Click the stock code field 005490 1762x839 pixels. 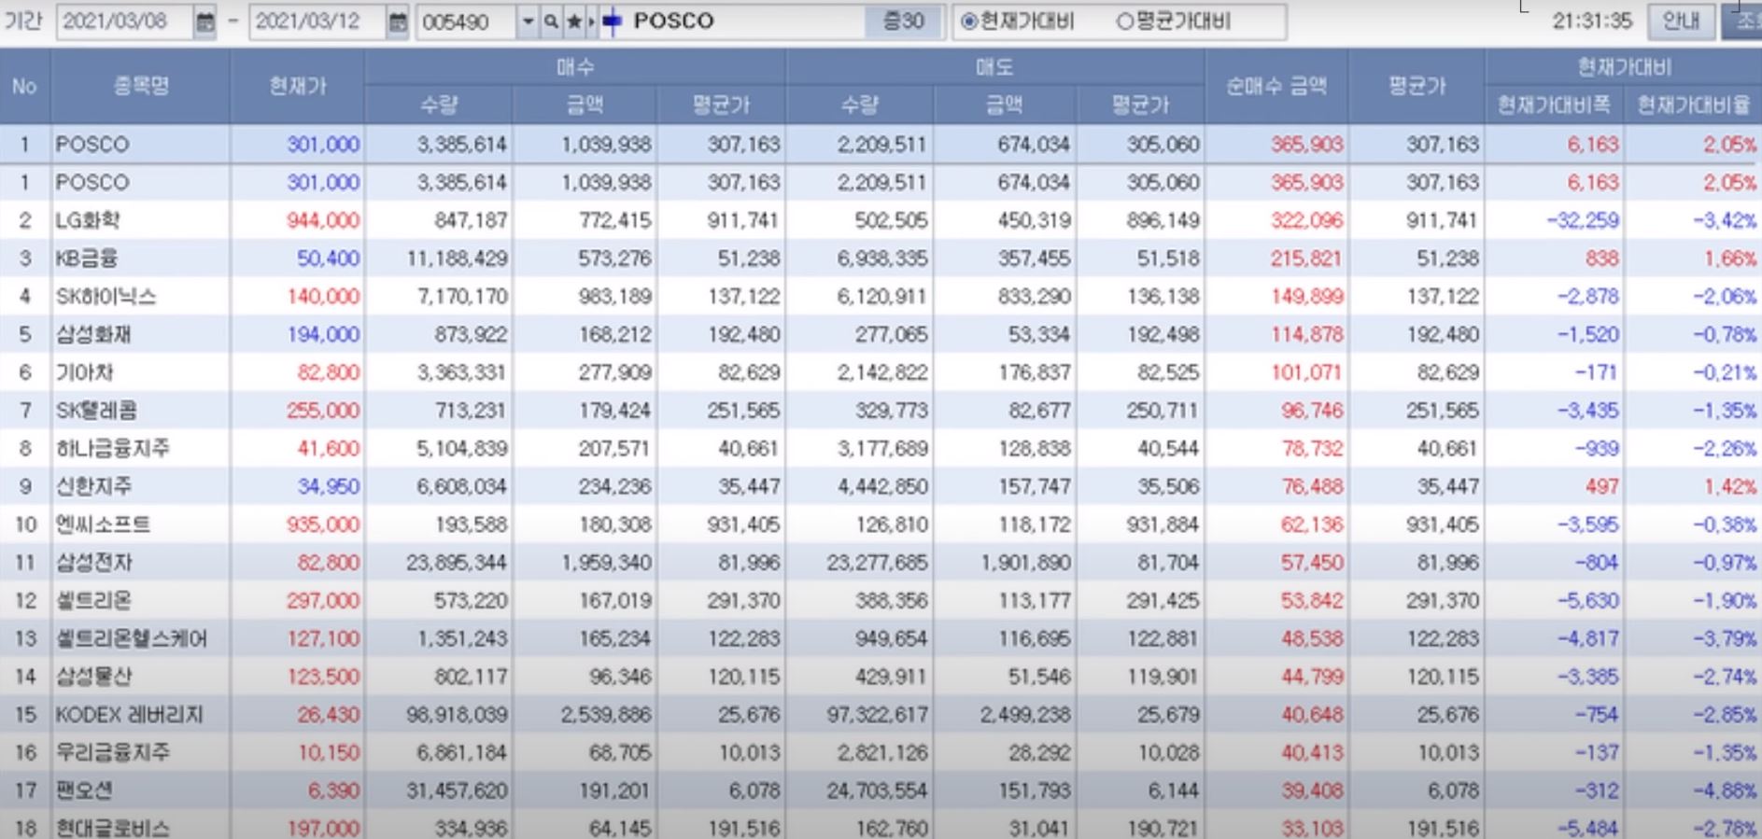466,21
